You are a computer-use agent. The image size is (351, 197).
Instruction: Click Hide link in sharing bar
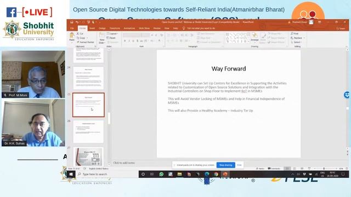point(239,165)
